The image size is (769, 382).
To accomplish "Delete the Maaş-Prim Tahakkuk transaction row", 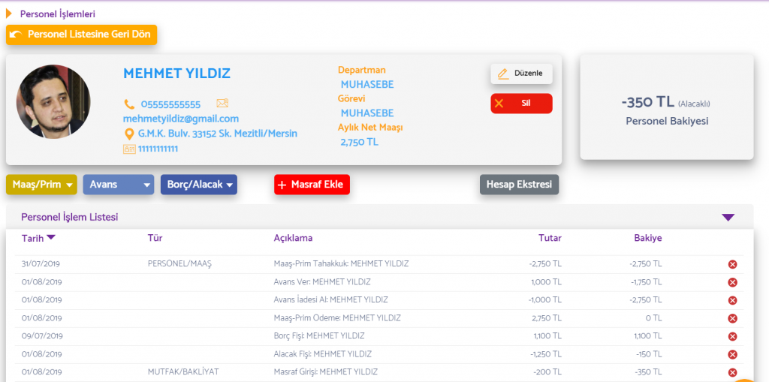I will (x=732, y=264).
